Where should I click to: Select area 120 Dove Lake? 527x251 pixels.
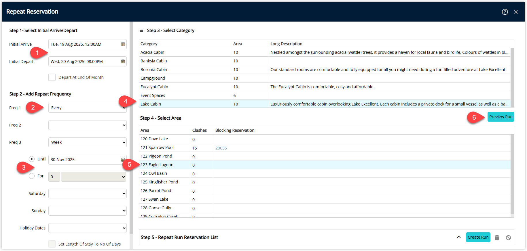[x=325, y=139]
